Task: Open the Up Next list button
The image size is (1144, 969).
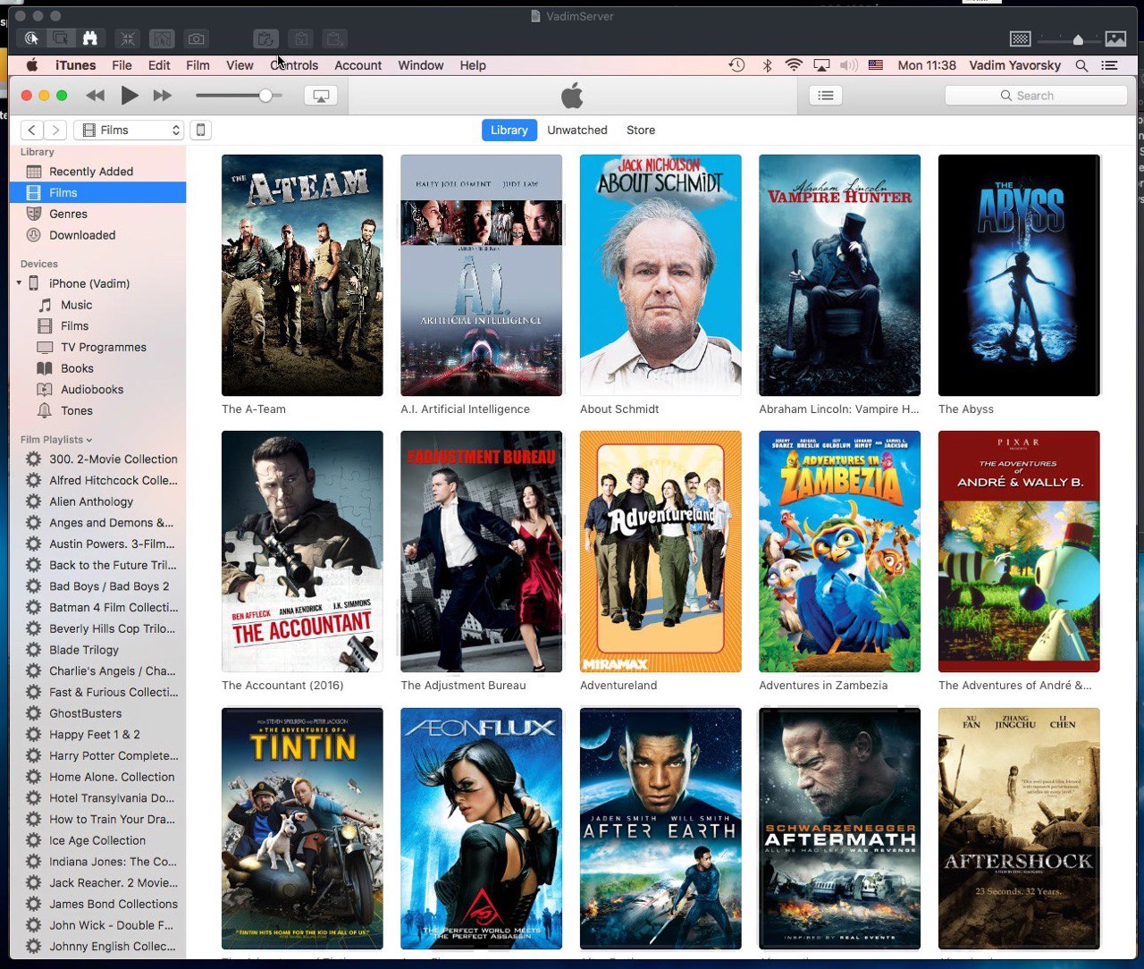Action: [826, 96]
